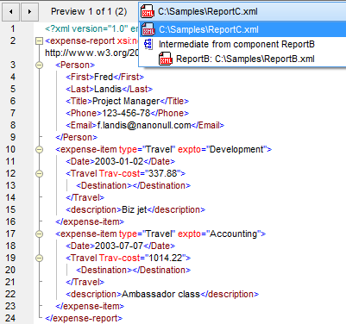The width and height of the screenshot is (346, 324).
Task: Click XML icon beside ReportB: C:\Samples\ReportB.xml
Action: (x=166, y=59)
